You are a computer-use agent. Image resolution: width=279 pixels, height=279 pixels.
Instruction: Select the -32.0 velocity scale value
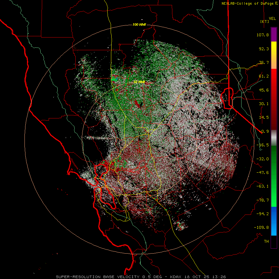[263, 159]
